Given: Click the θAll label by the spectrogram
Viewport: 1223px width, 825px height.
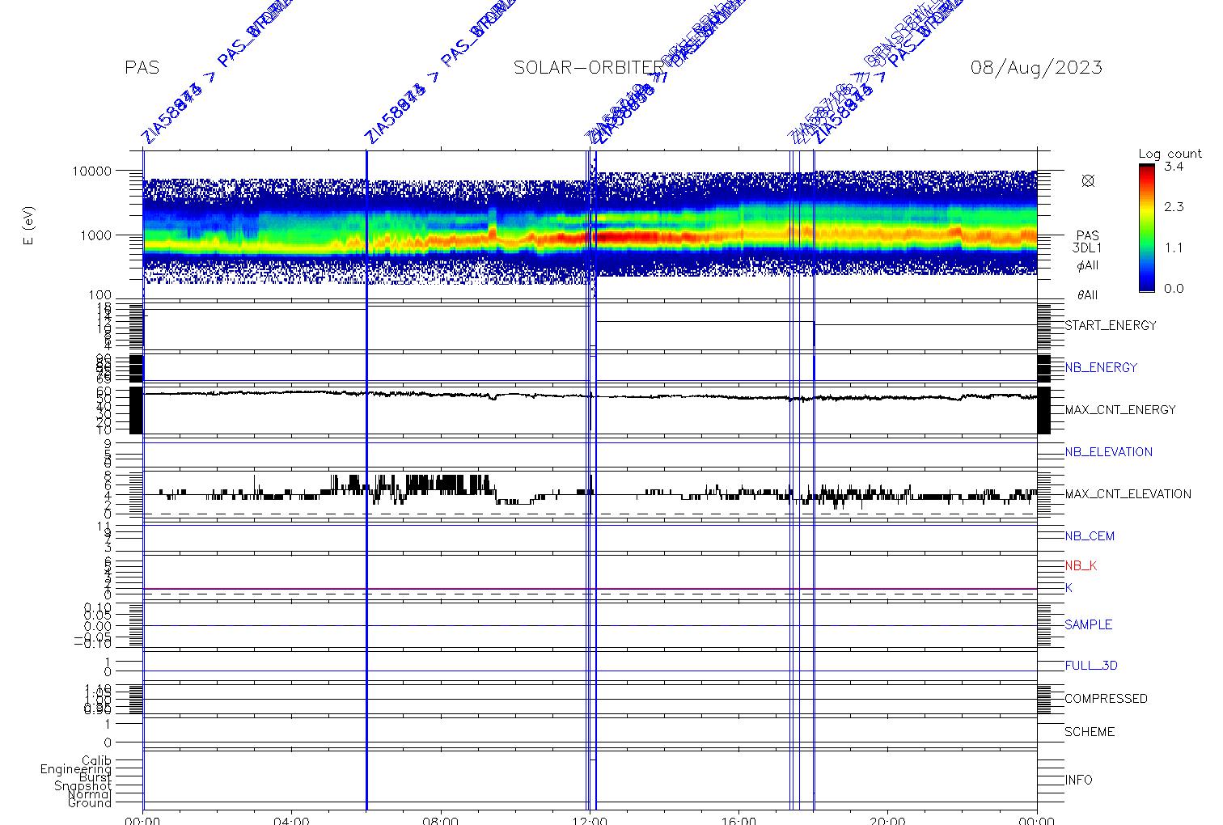Looking at the screenshot, I should click(1087, 296).
